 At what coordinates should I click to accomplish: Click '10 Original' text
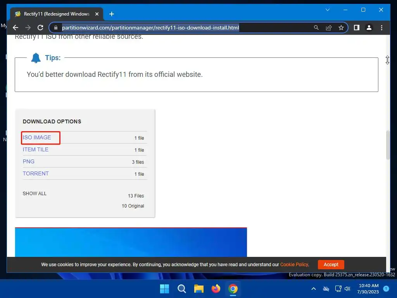point(133,206)
